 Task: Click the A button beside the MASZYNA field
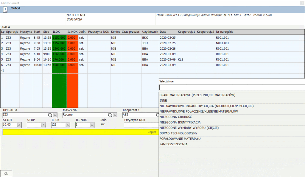pyautogui.click(x=115, y=115)
